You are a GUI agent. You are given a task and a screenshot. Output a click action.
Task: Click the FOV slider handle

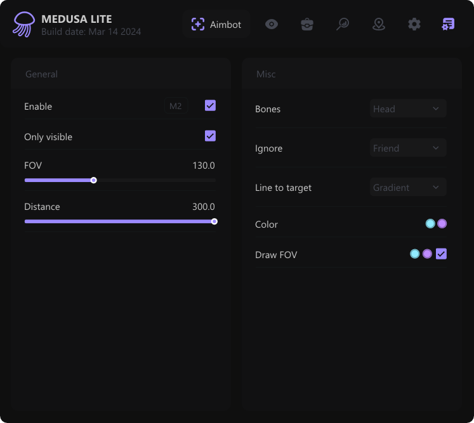[x=94, y=180]
